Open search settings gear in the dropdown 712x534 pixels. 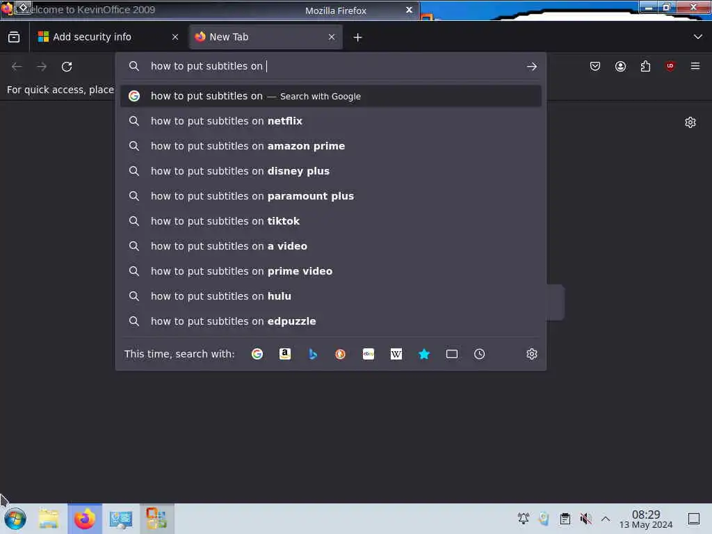click(532, 354)
